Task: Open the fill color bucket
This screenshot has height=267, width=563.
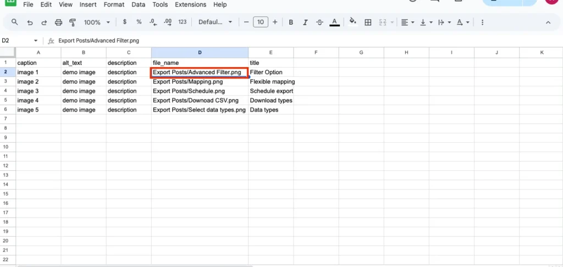Action: [x=352, y=23]
